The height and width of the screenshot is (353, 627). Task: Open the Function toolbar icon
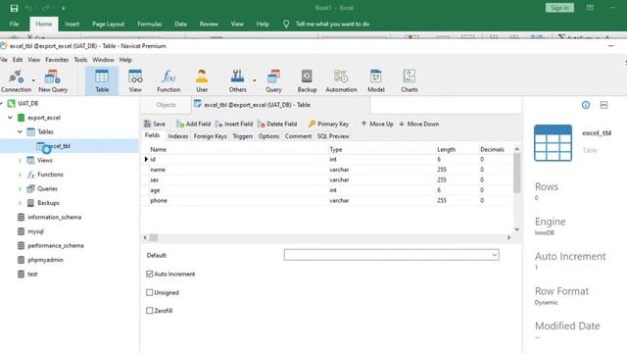[x=169, y=80]
